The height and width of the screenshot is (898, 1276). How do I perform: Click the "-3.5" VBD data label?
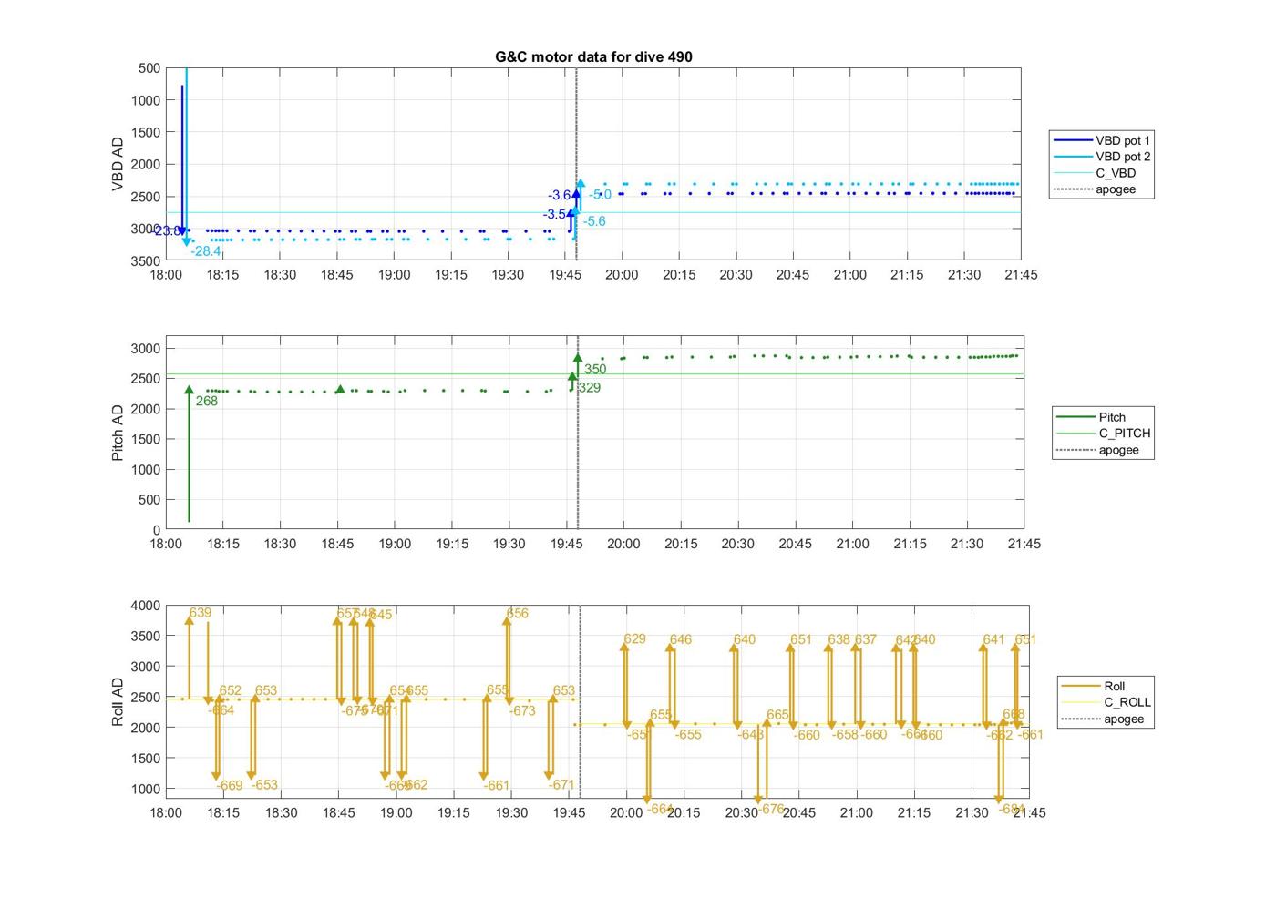click(554, 215)
